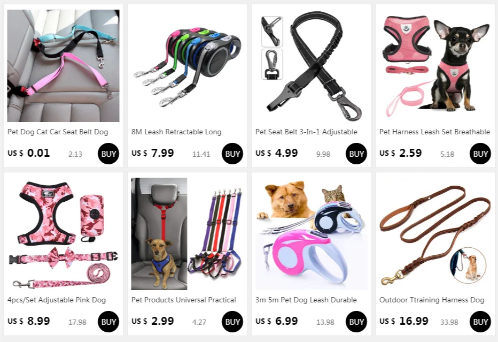Click BUY for Pet Dog Cat Car Seat Belt
The height and width of the screenshot is (342, 498).
[x=108, y=154]
